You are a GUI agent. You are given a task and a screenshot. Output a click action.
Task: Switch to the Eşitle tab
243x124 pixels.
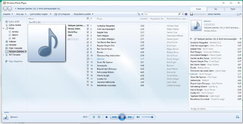coord(233,9)
